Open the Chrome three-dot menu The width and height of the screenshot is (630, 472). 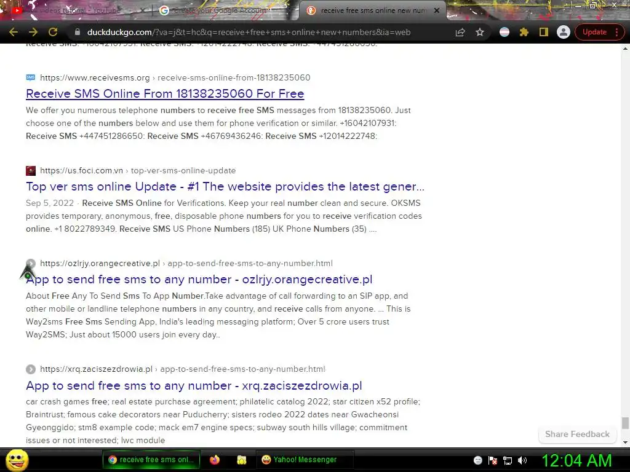pyautogui.click(x=616, y=32)
